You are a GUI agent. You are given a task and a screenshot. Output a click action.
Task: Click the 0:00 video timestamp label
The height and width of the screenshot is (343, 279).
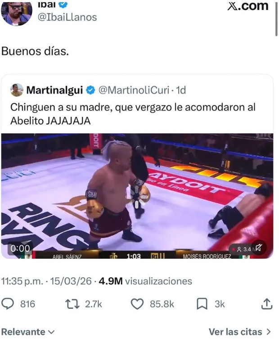coord(20,248)
